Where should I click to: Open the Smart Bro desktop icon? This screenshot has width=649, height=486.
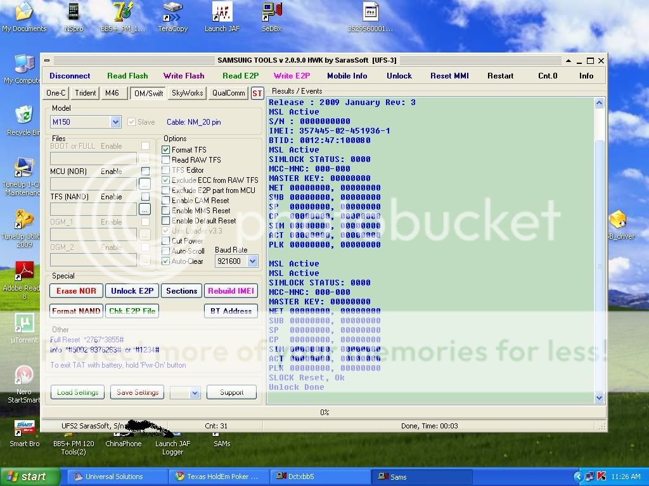click(x=25, y=433)
